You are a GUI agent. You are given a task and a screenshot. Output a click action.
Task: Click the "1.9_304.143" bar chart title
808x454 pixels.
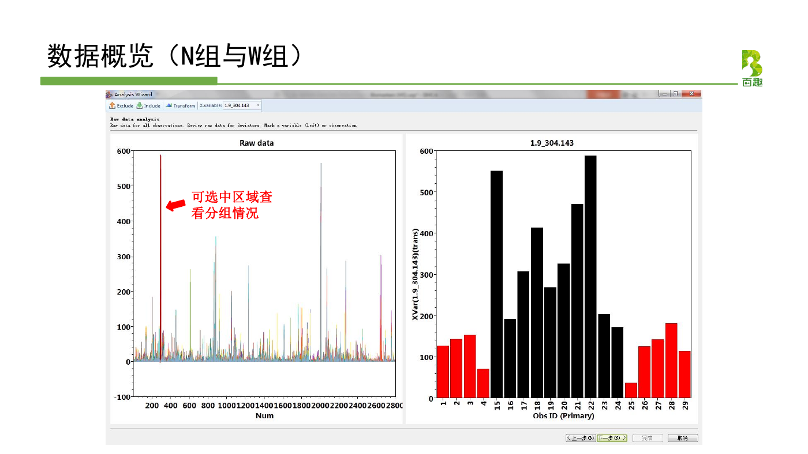552,143
